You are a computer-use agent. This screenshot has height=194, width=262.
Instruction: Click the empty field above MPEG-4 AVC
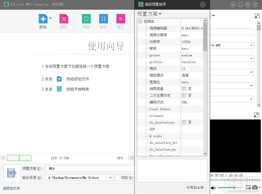pos(232,32)
